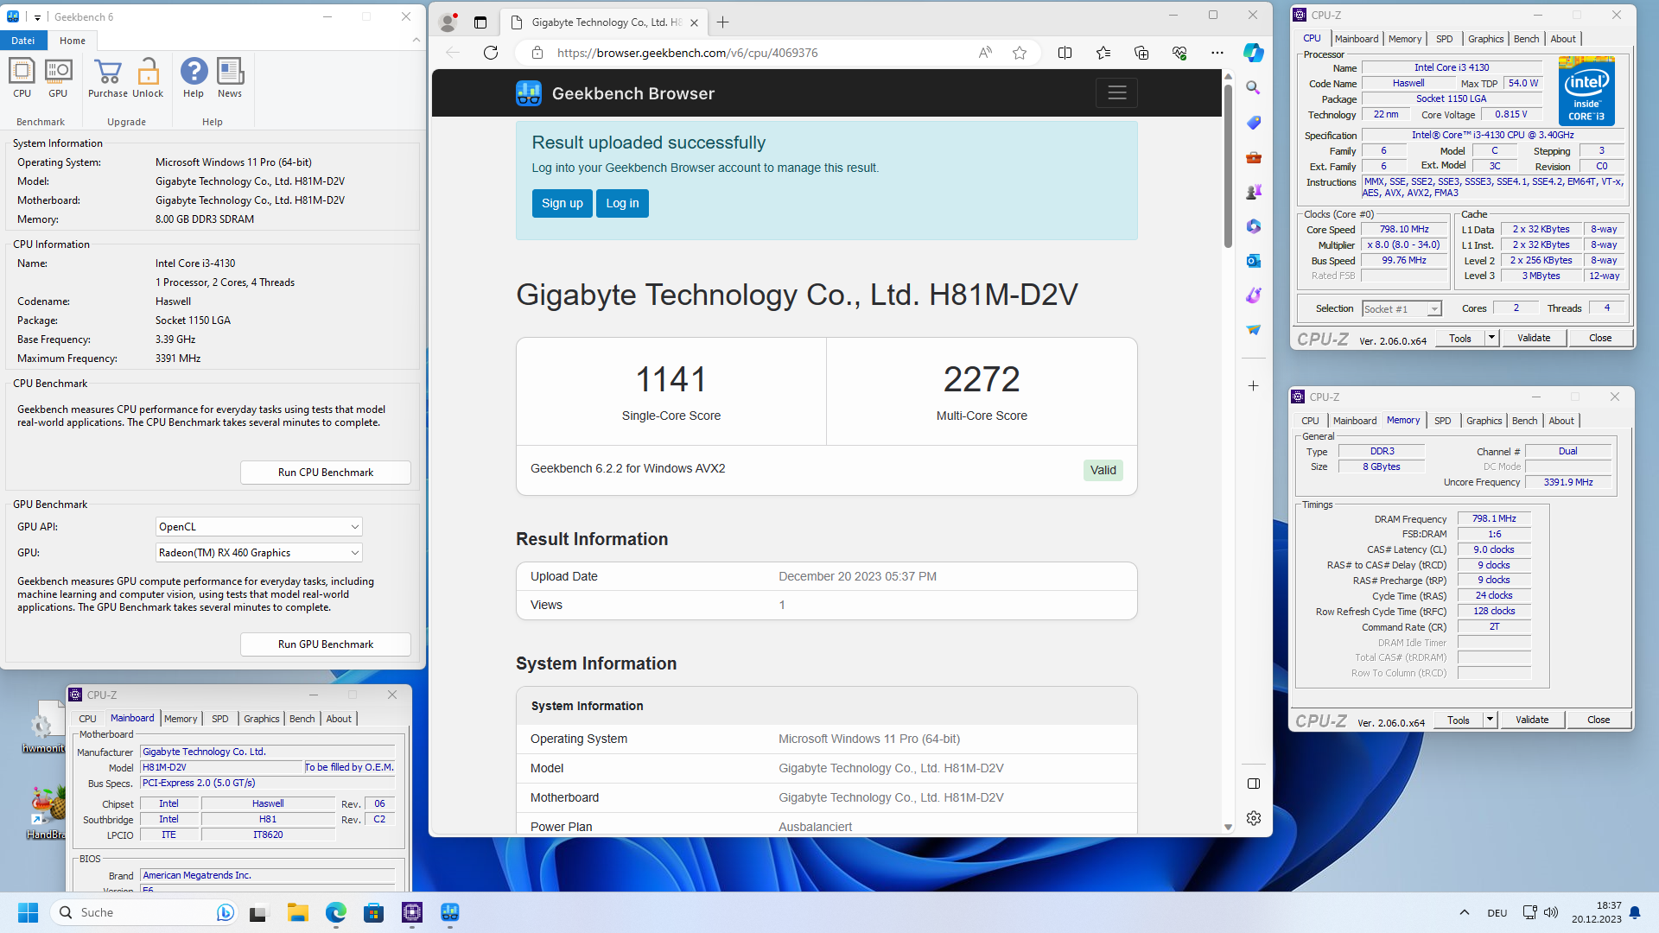Open Geekbench quick access toolbar dropdown

[37, 17]
